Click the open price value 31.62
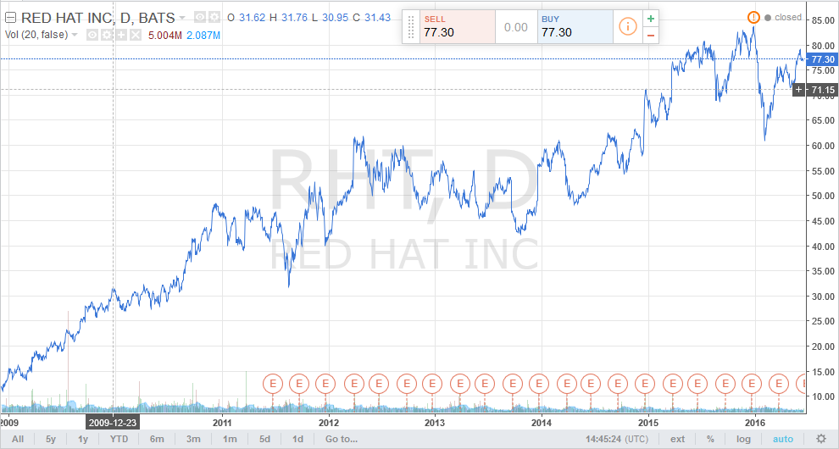The height and width of the screenshot is (449, 839). (x=252, y=18)
